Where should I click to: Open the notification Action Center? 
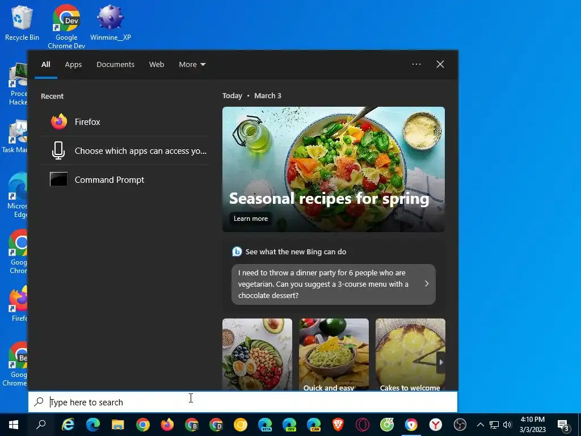[x=563, y=425]
